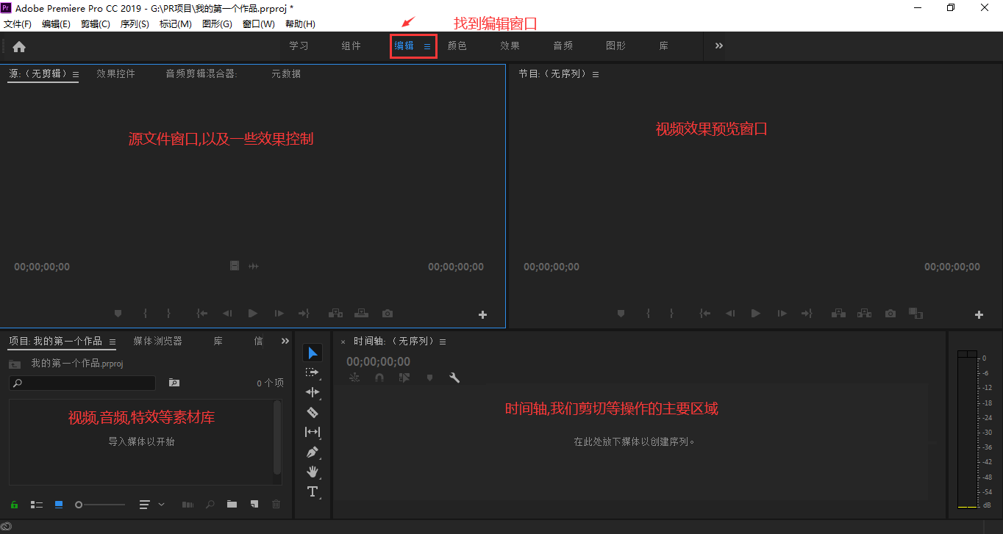1003x534 pixels.
Task: Open the timeline settings wrench menu
Action: tap(454, 377)
